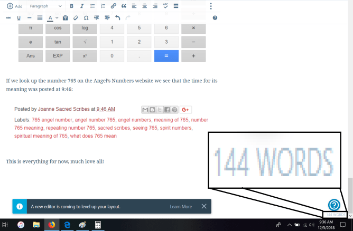Align text right

(x=155, y=6)
